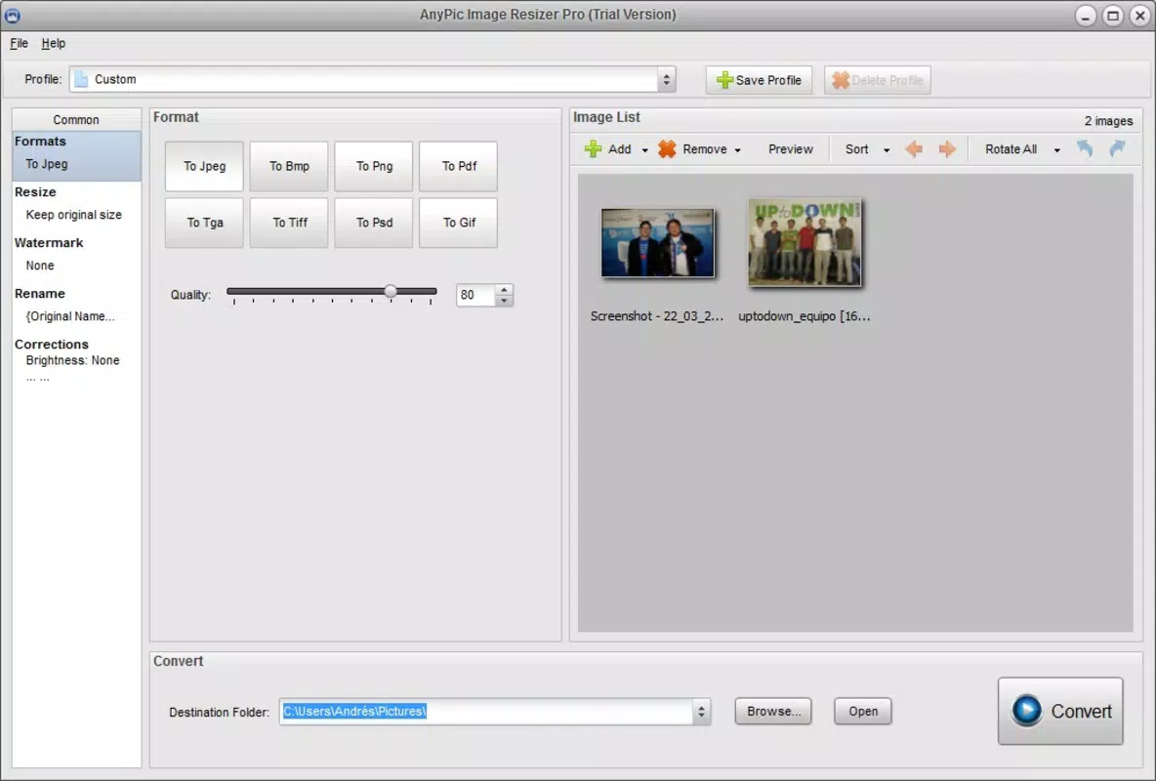Choose the To Psd format button
The image size is (1156, 781).
pyautogui.click(x=374, y=223)
